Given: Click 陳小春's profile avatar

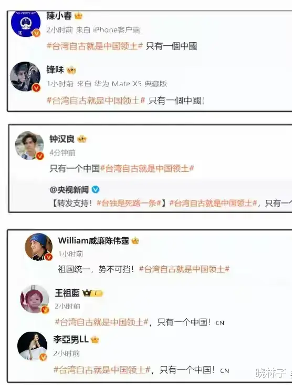Looking at the screenshot, I should coord(26,24).
